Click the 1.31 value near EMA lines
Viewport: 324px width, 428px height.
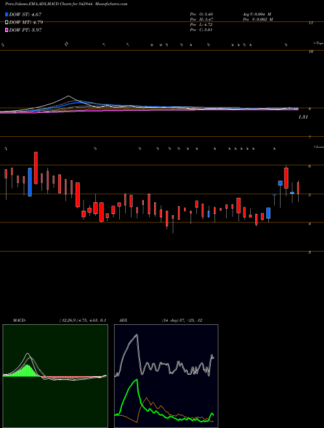click(303, 117)
